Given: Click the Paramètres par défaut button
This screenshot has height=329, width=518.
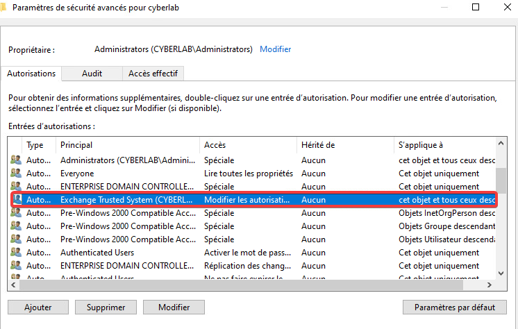Looking at the screenshot, I should coord(454,307).
